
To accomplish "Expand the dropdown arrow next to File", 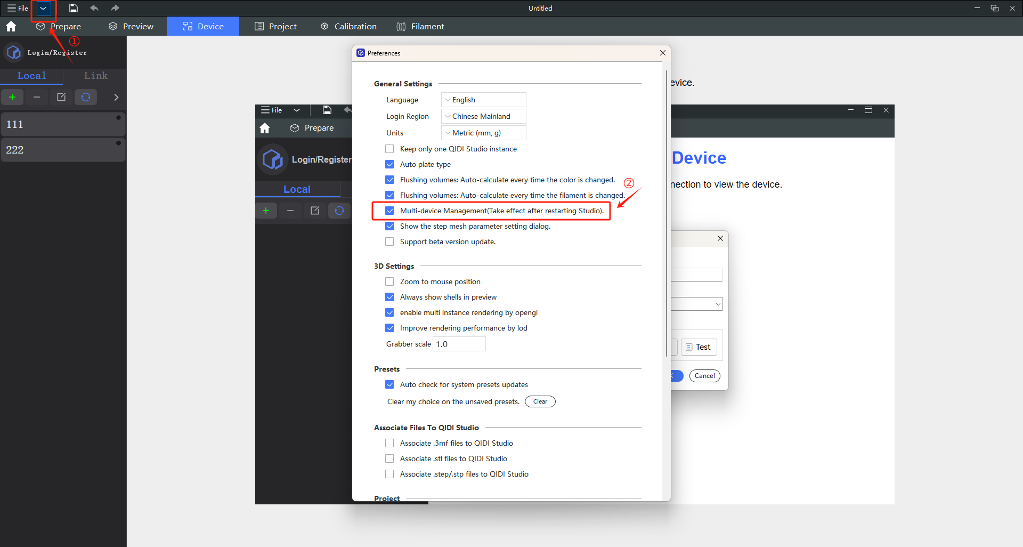I will [43, 8].
